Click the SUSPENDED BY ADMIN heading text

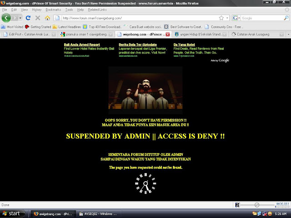point(145,136)
